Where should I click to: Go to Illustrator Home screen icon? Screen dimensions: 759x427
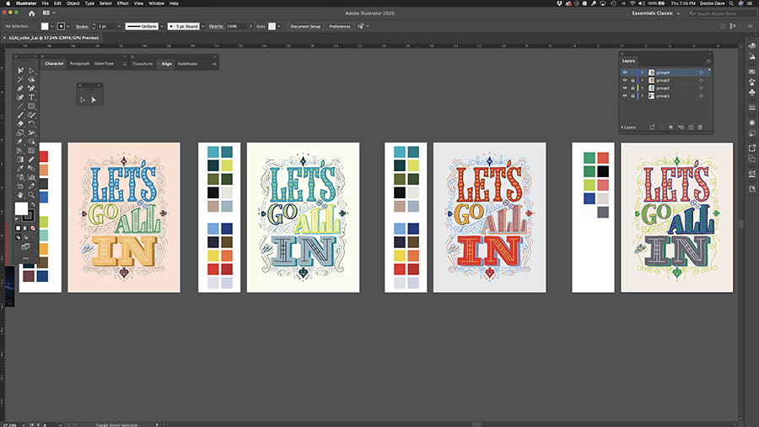click(31, 14)
